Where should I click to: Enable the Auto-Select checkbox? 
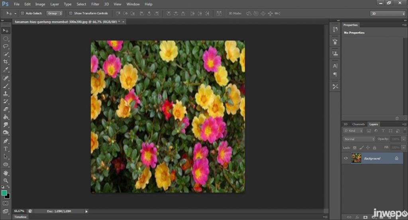coord(22,13)
